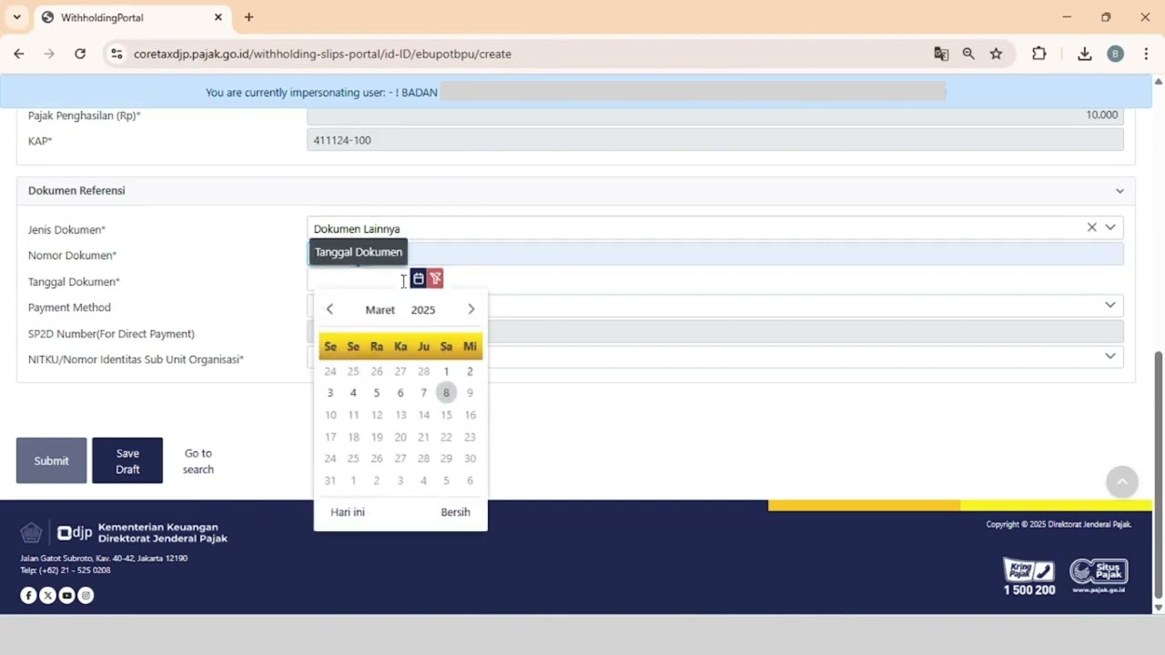Screen dimensions: 1165x655
Task: Click the scroll-to-top round button
Action: [1121, 481]
